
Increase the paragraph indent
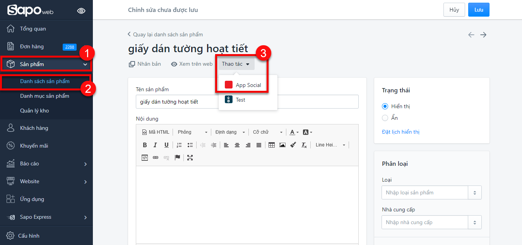point(214,145)
